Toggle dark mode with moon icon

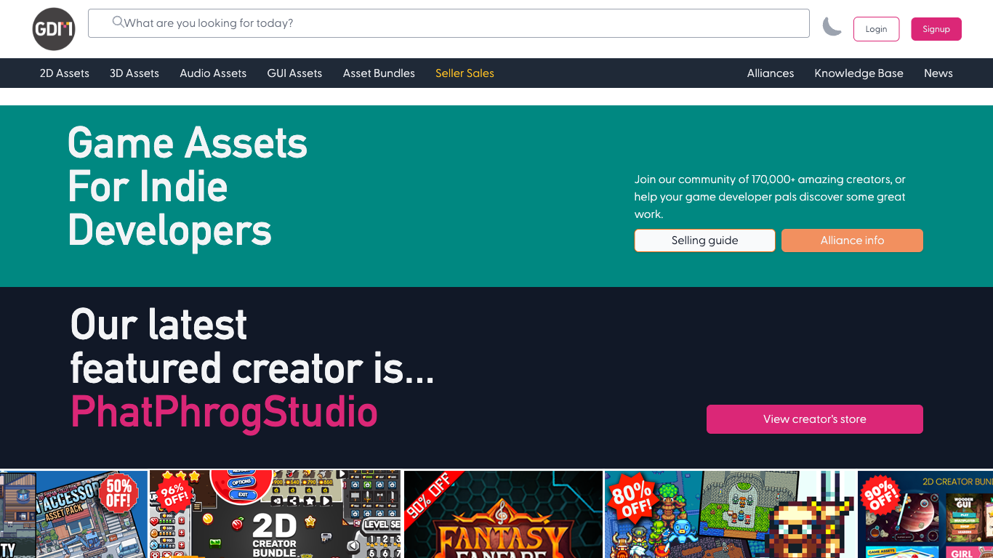coord(832,27)
